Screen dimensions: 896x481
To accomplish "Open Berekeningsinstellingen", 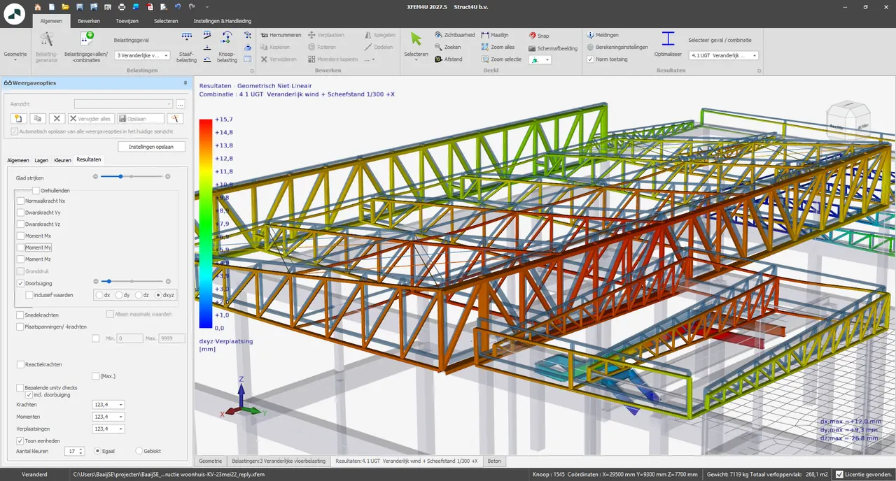I will 617,47.
